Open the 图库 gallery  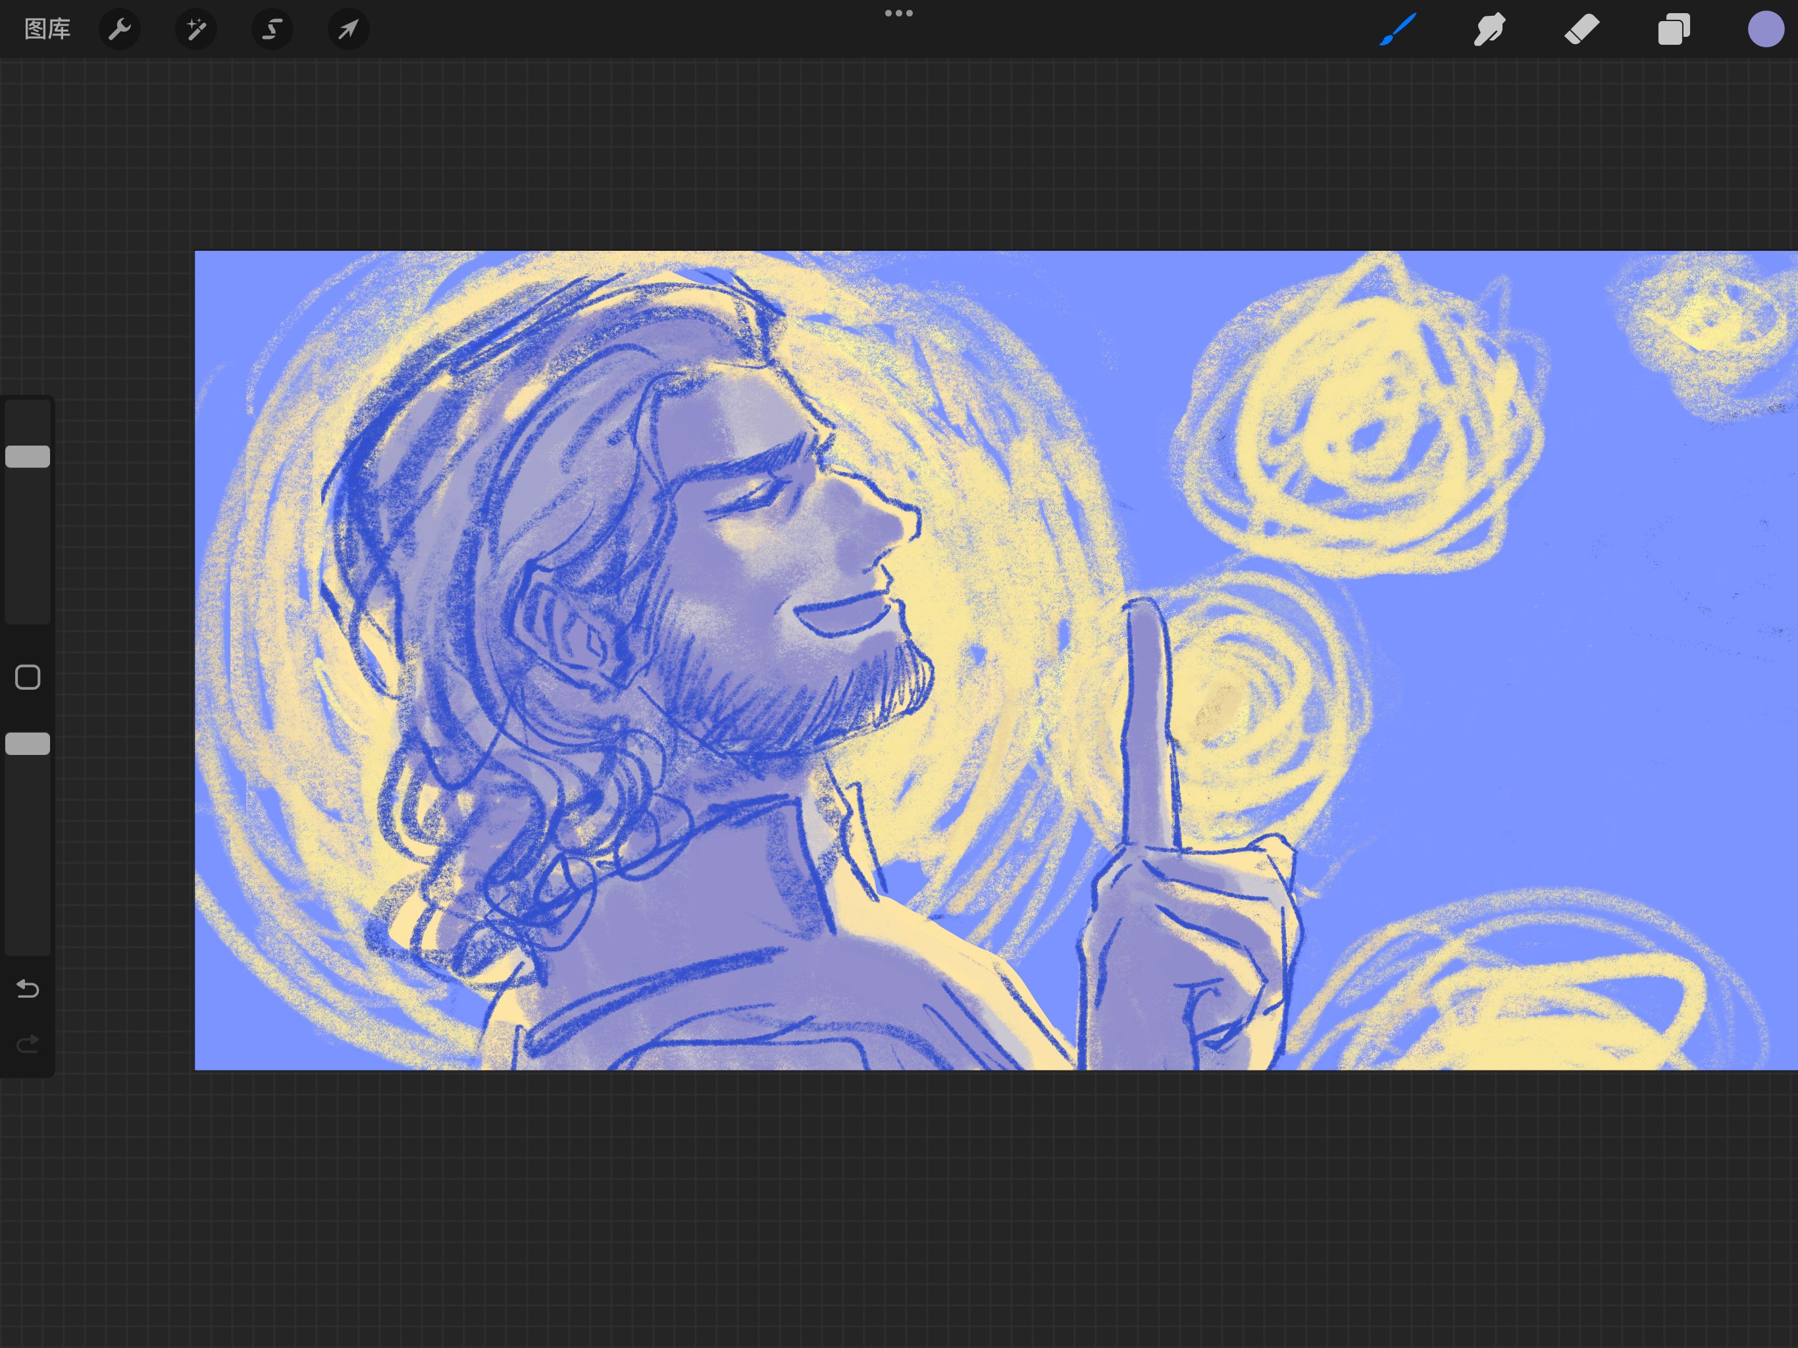click(x=47, y=29)
